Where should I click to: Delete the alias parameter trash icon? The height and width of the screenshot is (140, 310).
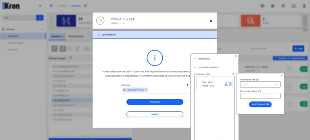(x=230, y=84)
